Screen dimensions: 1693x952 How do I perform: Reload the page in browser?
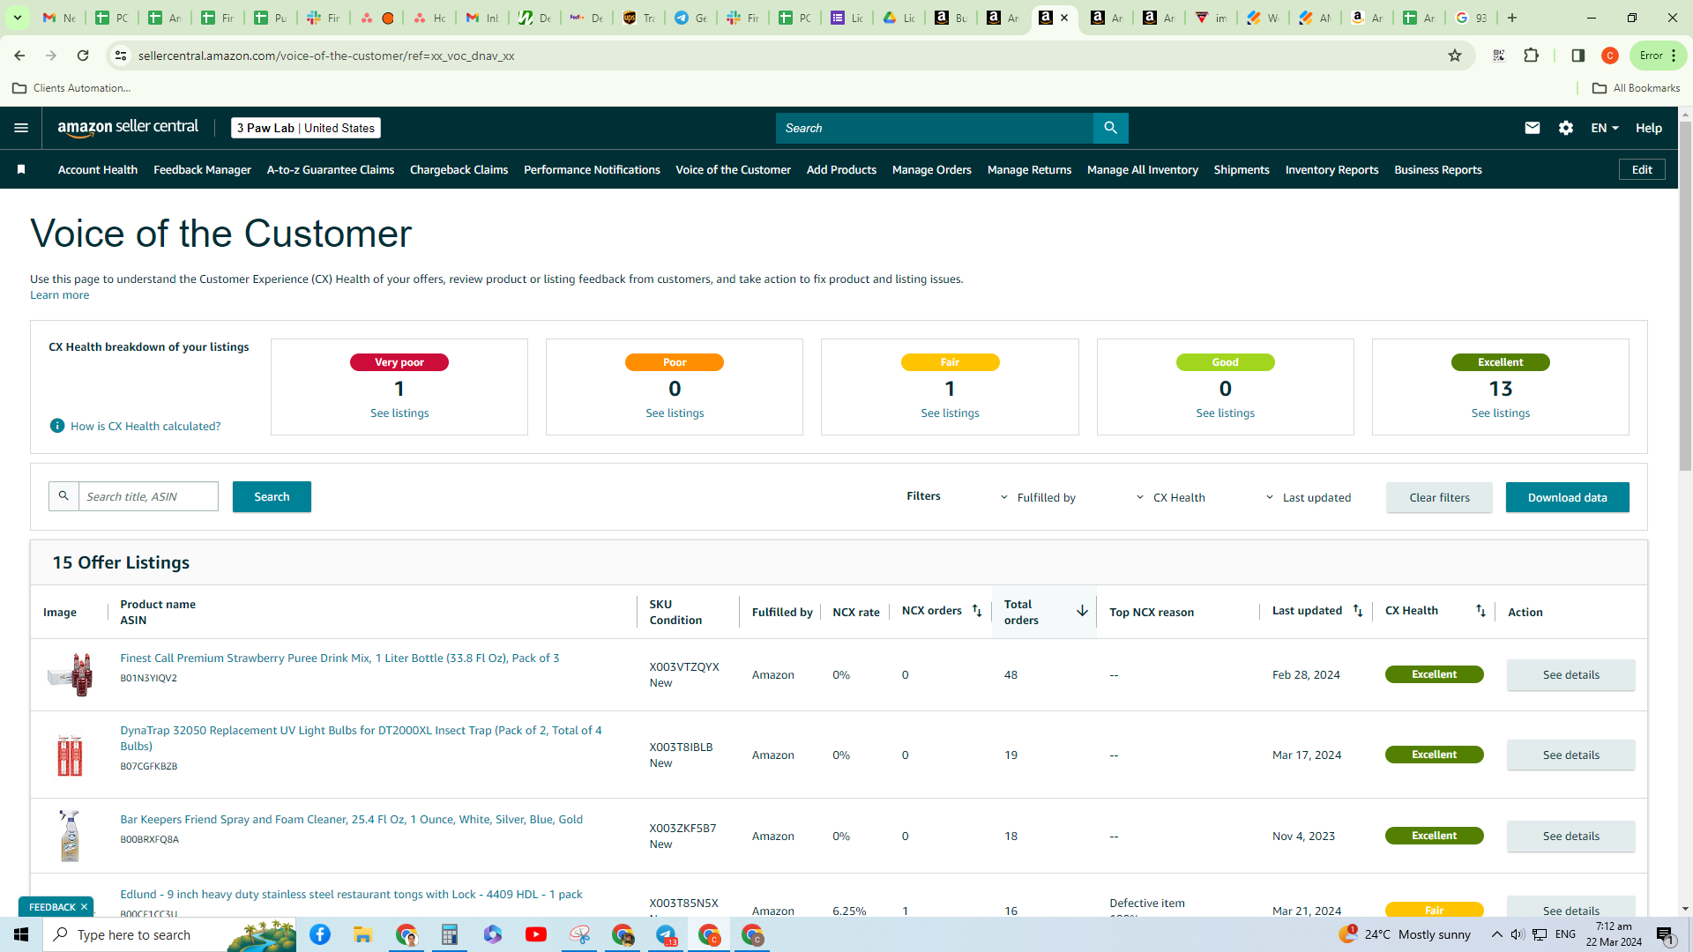coord(83,56)
